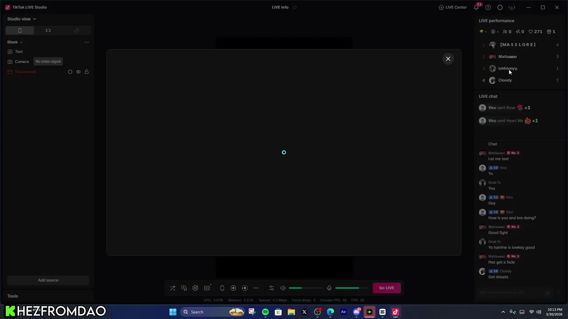568x319 pixels.
Task: Open the Tools panel
Action: tap(13, 296)
